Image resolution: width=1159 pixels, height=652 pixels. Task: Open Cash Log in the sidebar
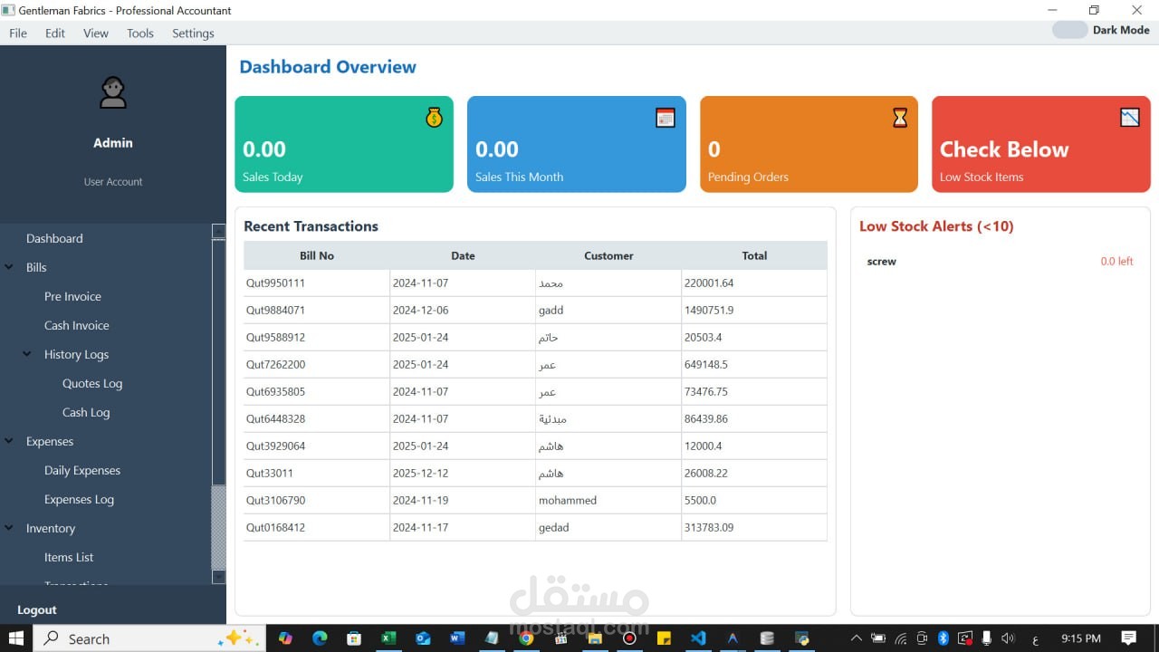click(x=86, y=412)
